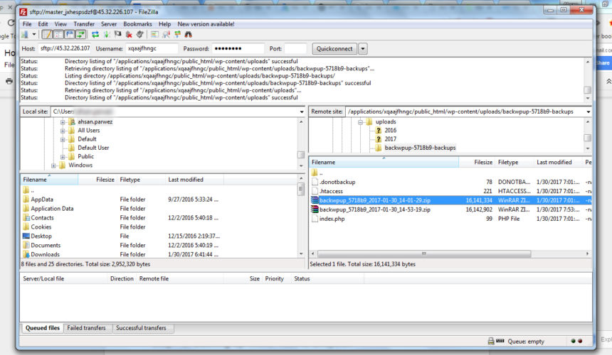Refresh the file and folder lists
612x355 pixels.
click(x=95, y=35)
